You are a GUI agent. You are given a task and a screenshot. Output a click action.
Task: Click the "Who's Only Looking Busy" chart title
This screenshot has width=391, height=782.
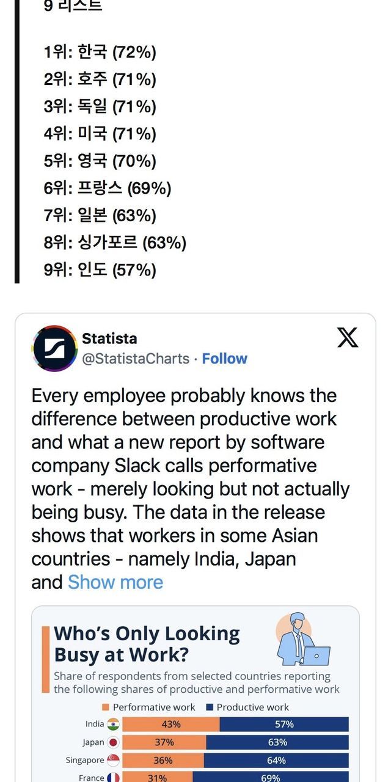[147, 644]
